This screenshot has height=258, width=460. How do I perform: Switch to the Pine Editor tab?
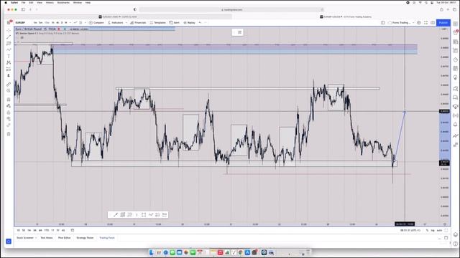point(64,238)
